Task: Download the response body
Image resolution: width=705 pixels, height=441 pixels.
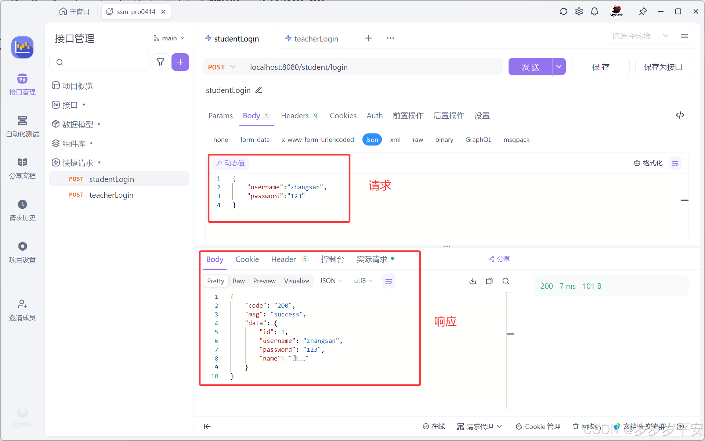Action: (x=473, y=281)
